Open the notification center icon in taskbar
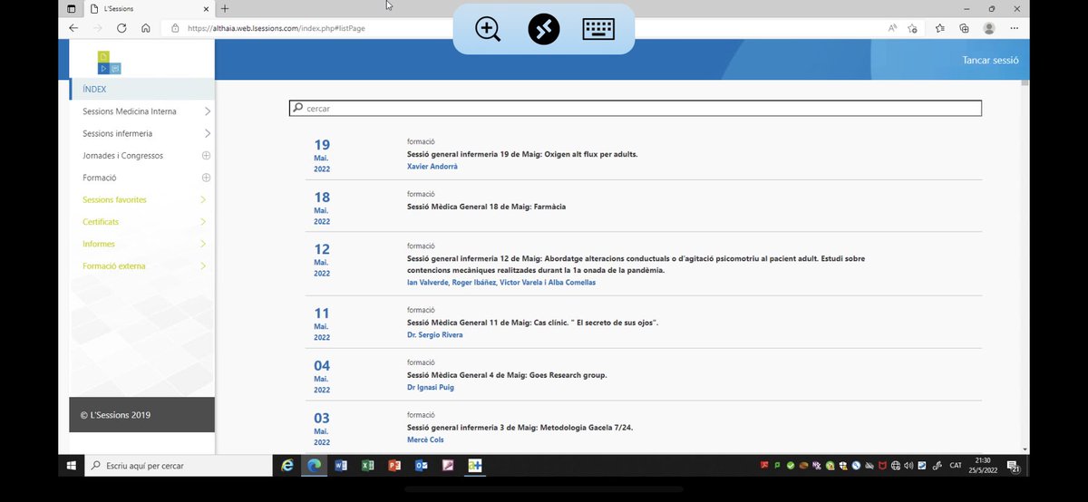1088x502 pixels. (1015, 466)
